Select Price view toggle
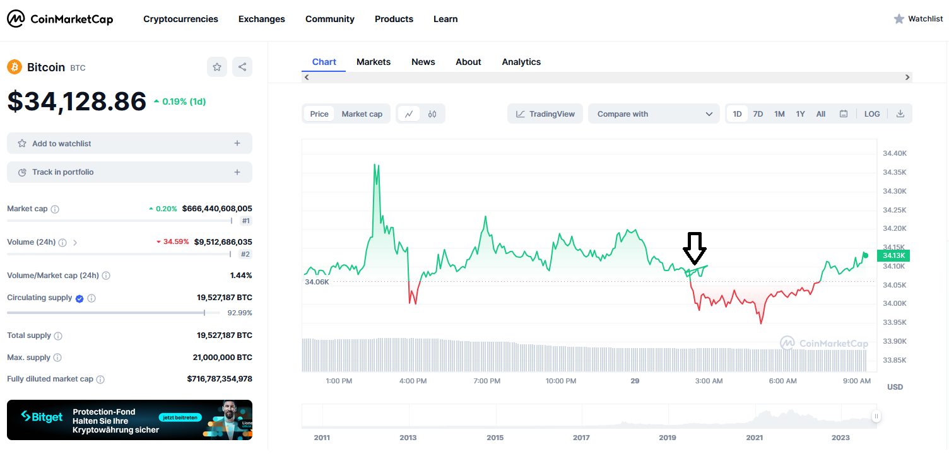949x454 pixels. pos(319,114)
